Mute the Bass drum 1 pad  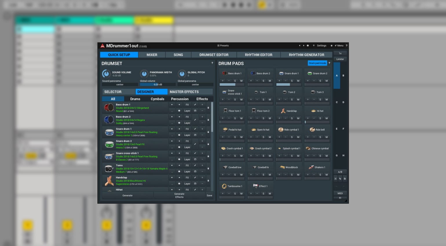tap(241, 81)
